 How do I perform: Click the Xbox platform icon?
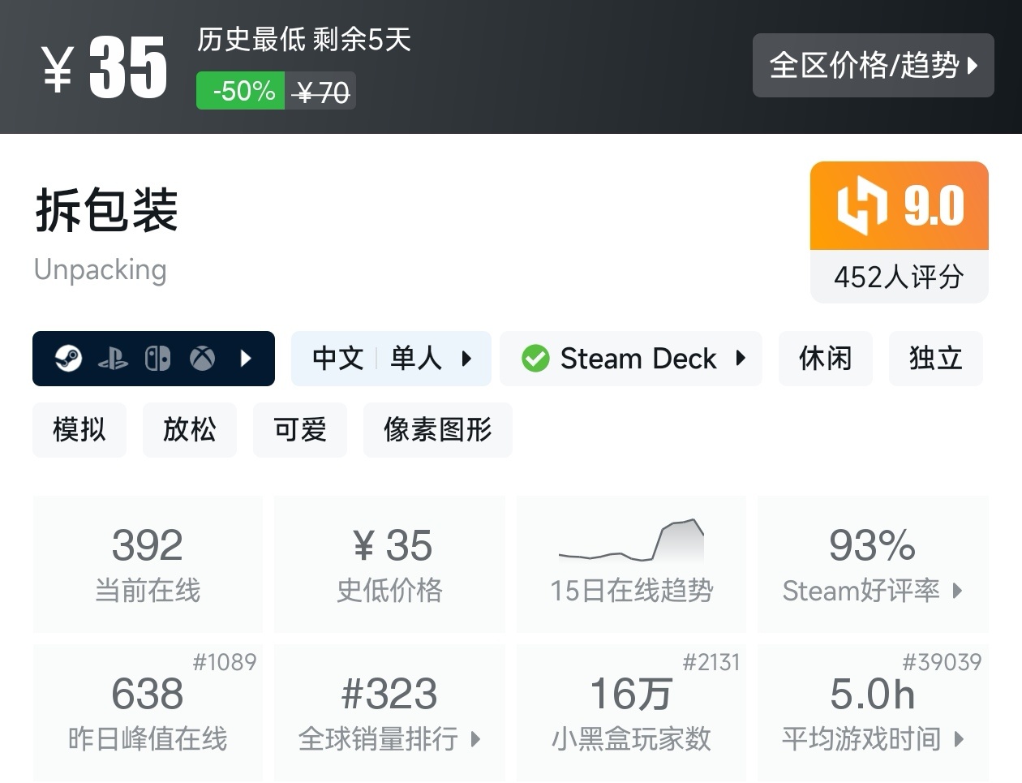[x=201, y=358]
